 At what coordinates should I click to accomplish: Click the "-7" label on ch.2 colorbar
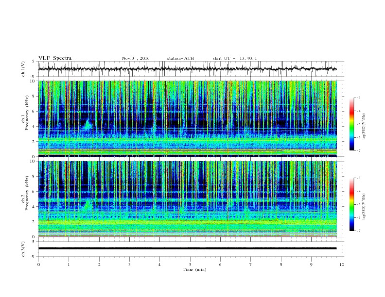click(359, 231)
